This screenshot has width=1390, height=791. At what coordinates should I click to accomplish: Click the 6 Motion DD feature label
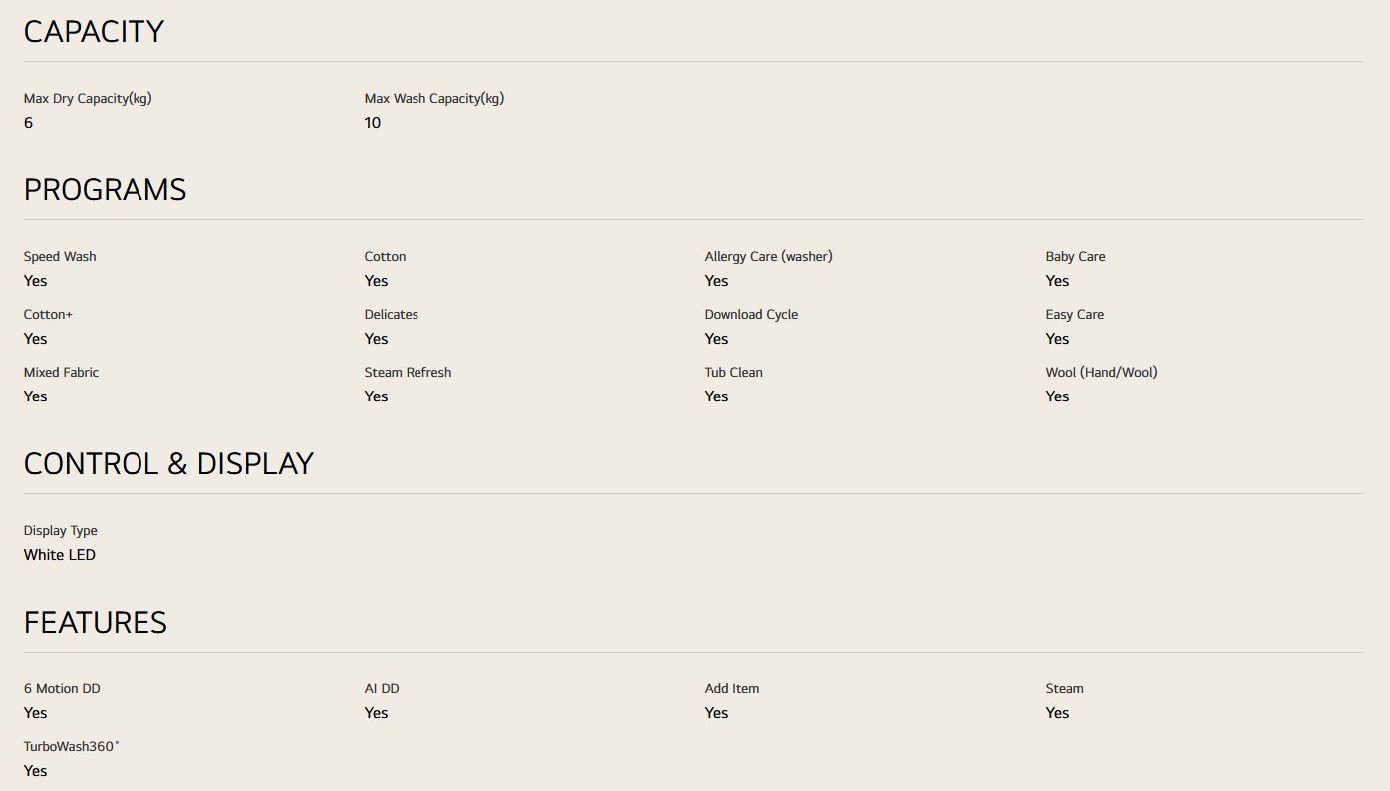coord(62,689)
